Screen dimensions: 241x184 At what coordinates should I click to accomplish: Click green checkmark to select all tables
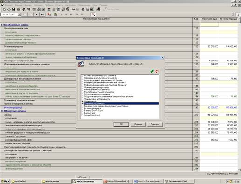152,71
